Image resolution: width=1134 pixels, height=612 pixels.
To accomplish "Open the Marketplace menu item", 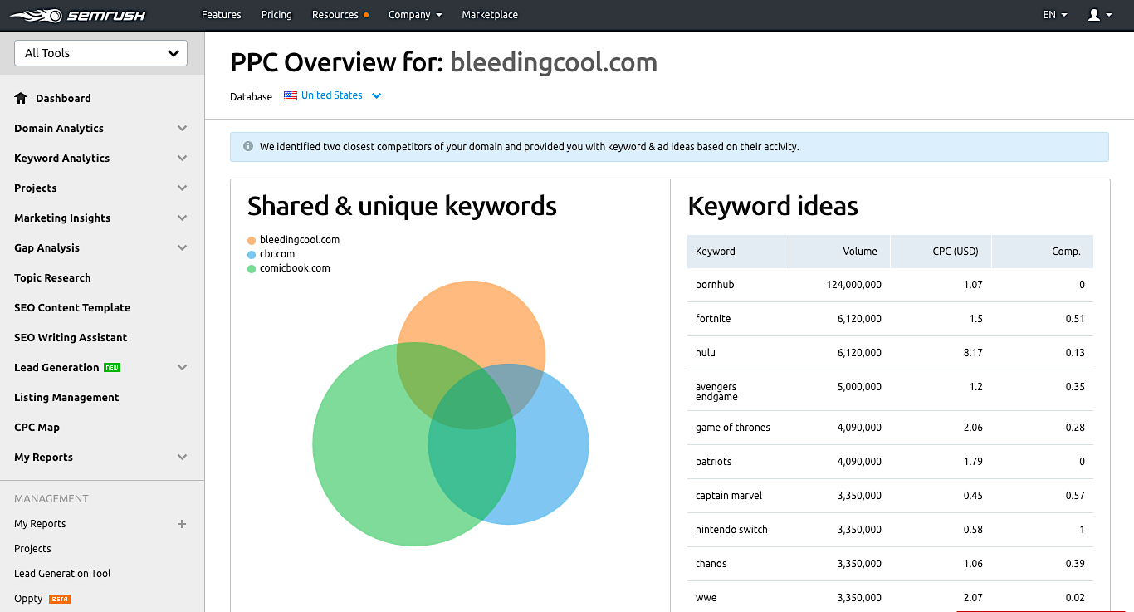I will pos(490,15).
